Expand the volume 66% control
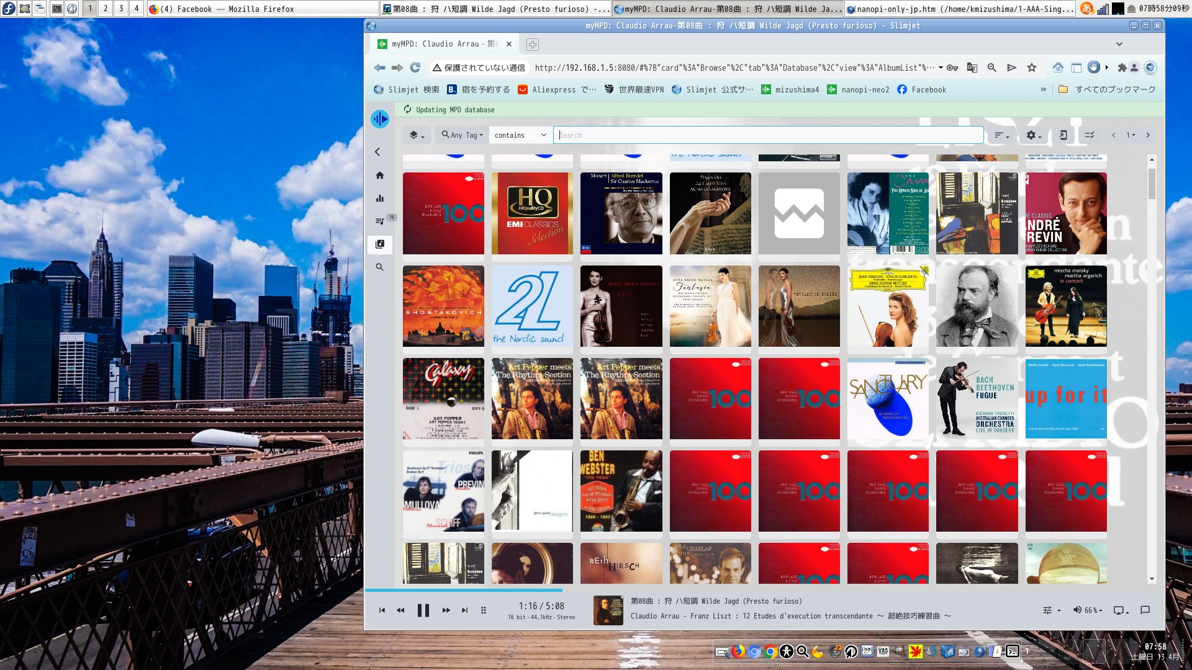The height and width of the screenshot is (670, 1192). pos(1088,610)
